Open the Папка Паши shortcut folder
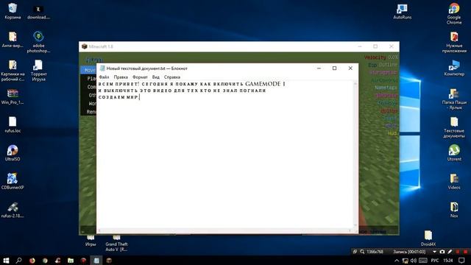471x265 pixels. 454,99
